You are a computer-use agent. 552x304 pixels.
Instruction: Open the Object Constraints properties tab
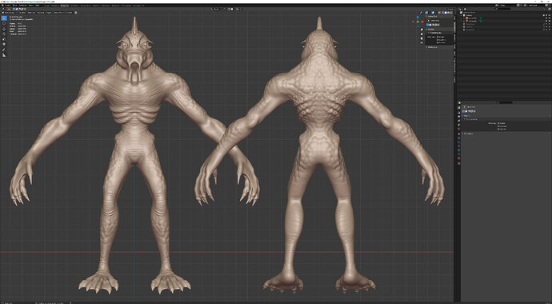click(x=459, y=150)
